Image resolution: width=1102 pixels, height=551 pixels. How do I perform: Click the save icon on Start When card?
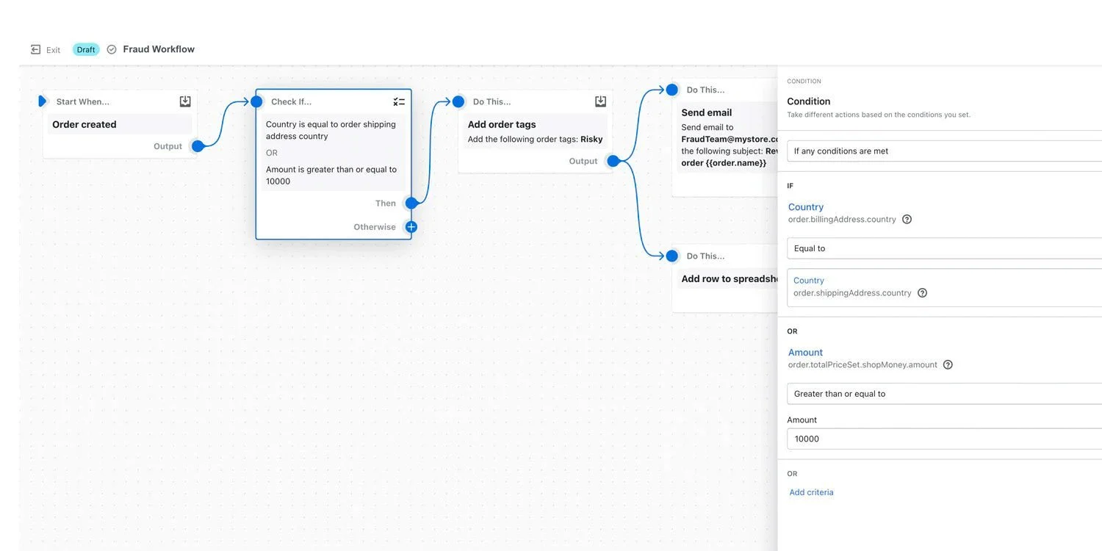click(x=184, y=100)
